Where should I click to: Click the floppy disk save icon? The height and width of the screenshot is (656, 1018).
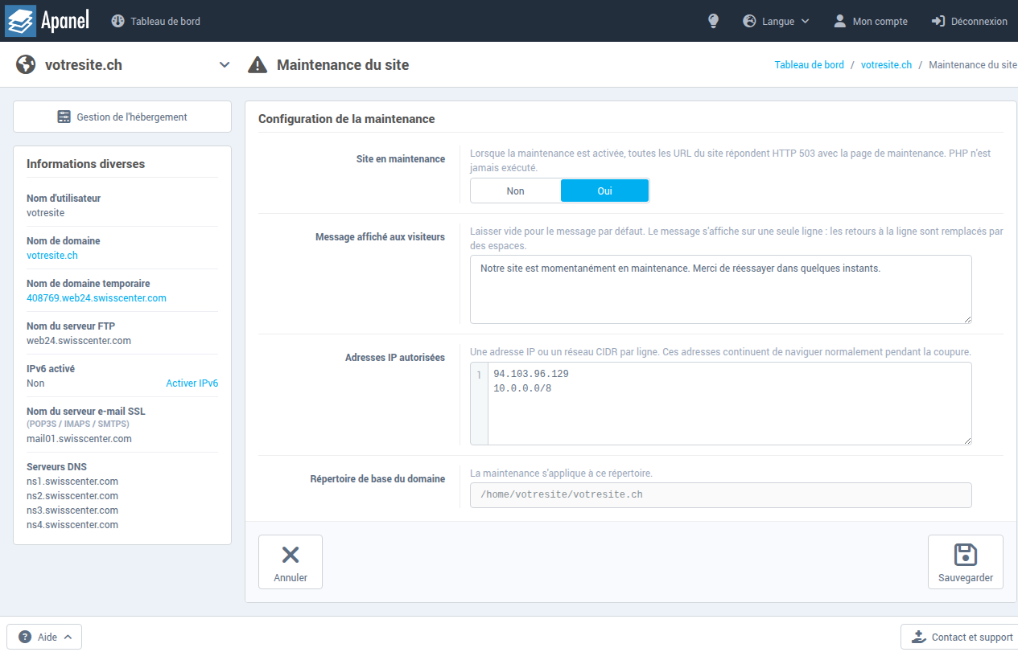pyautogui.click(x=966, y=554)
